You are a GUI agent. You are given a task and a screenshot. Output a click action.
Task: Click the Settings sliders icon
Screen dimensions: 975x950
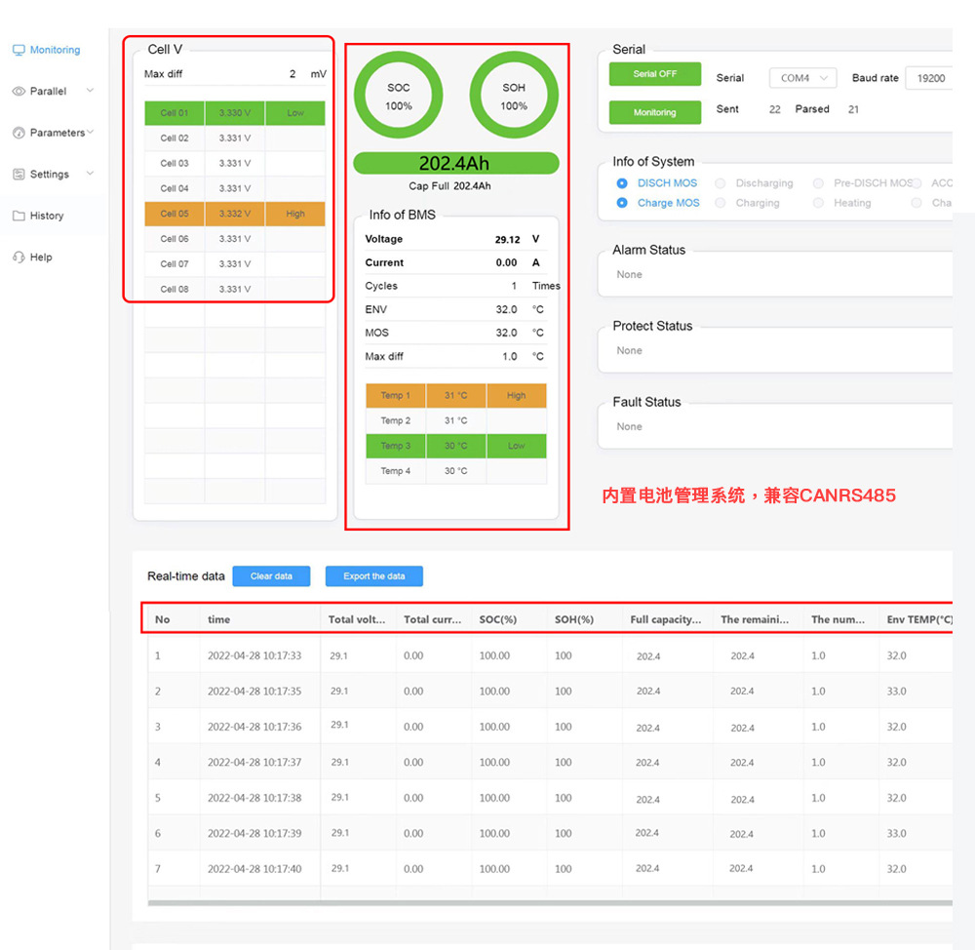(x=19, y=175)
